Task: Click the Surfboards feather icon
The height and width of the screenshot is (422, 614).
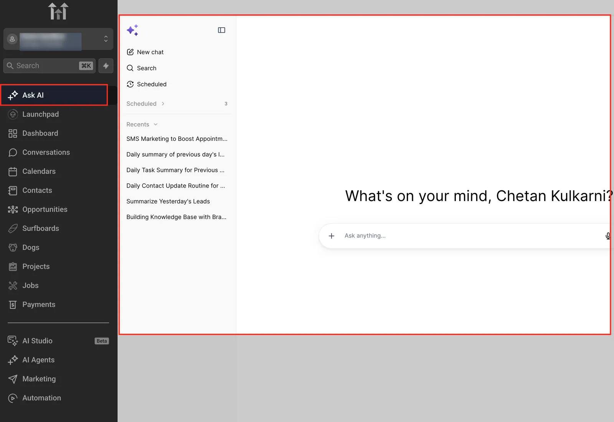Action: pos(13,229)
